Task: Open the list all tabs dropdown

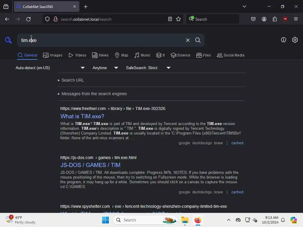Action: [244, 7]
